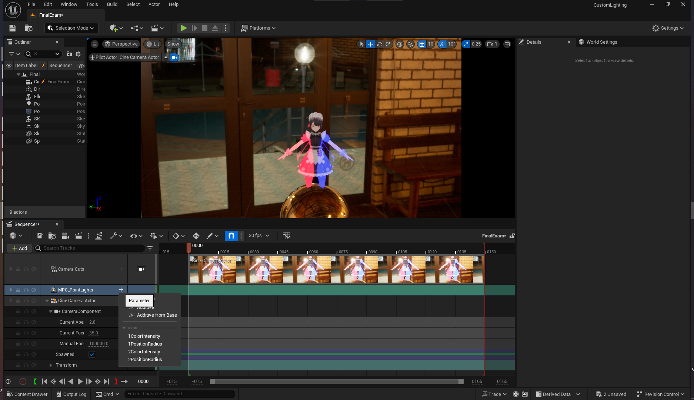Toggle grid snapping in the viewport toolbar
This screenshot has height=400, width=694.
422,44
